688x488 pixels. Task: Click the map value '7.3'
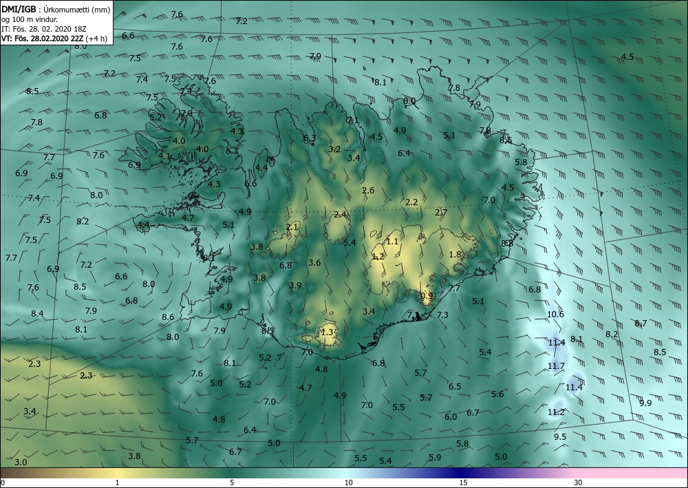click(x=442, y=315)
